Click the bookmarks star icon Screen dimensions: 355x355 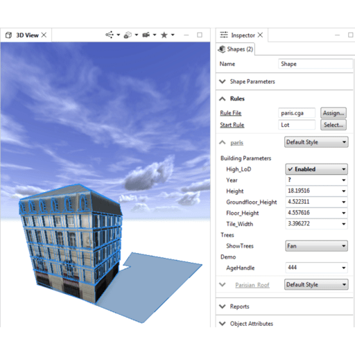tap(164, 35)
